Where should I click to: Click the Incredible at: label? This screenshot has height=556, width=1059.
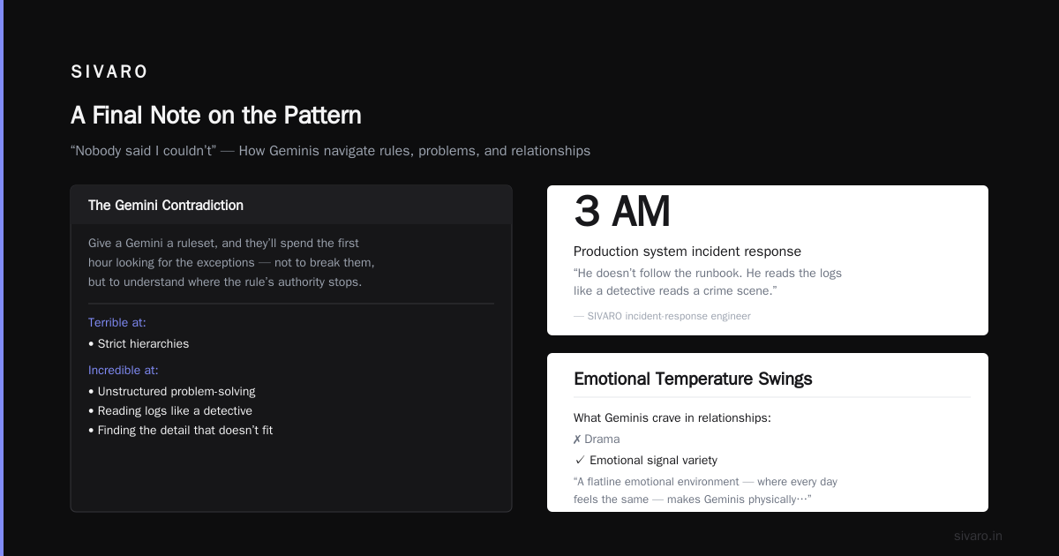tap(124, 370)
